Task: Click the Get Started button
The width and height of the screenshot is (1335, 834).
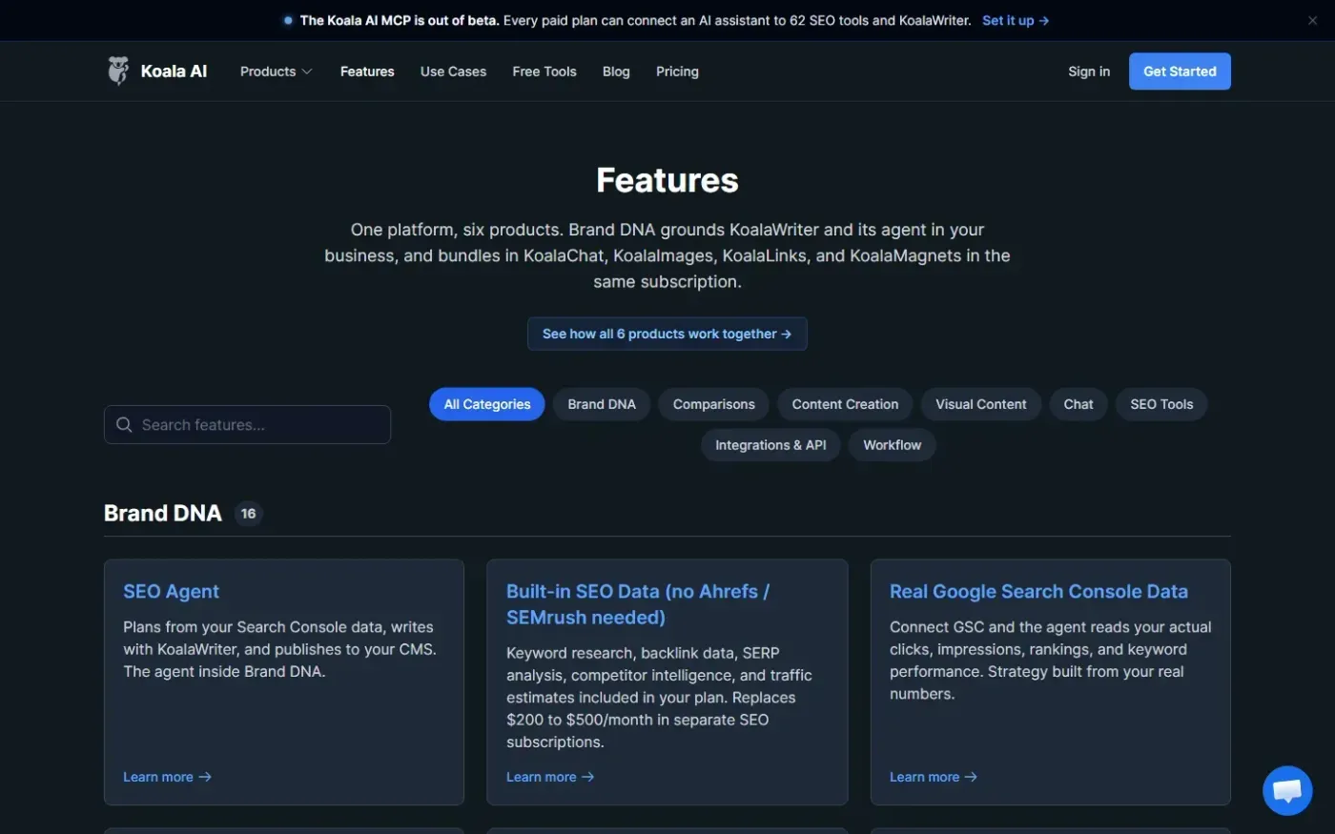Action: point(1180,71)
